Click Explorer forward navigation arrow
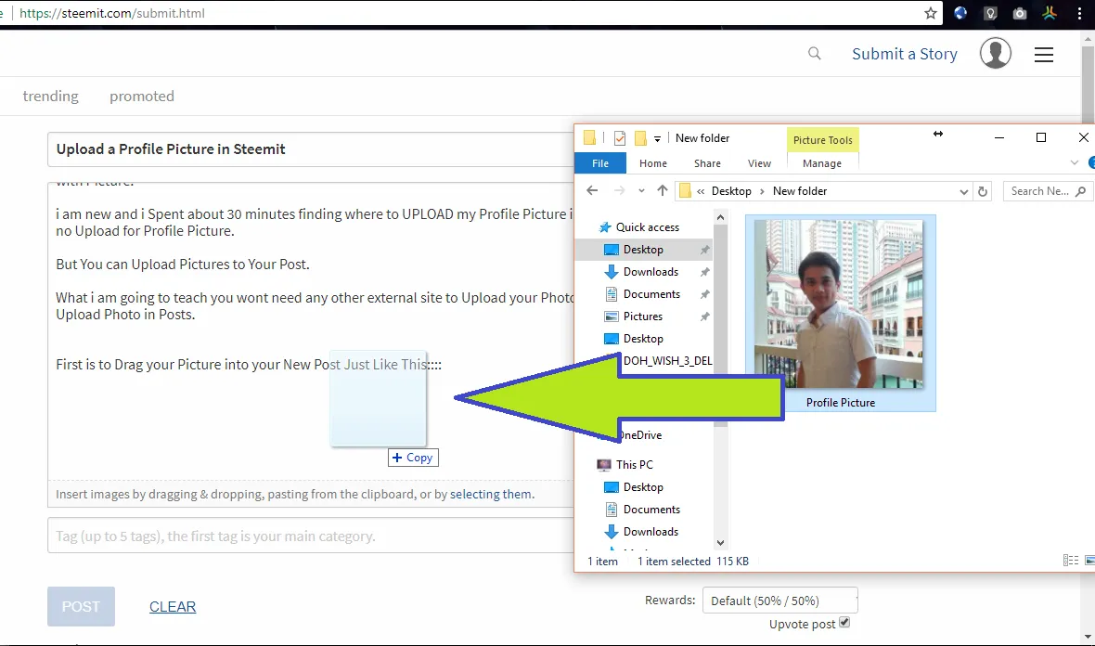The width and height of the screenshot is (1095, 646). pos(619,190)
